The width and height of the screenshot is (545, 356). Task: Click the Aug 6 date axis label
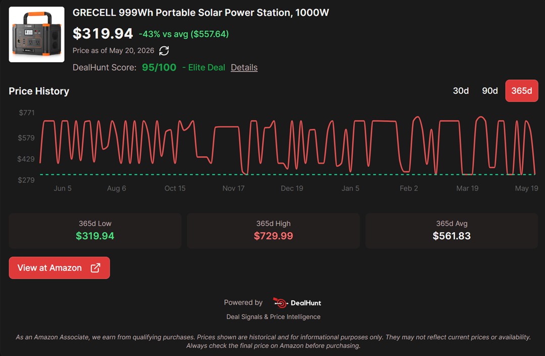point(117,188)
